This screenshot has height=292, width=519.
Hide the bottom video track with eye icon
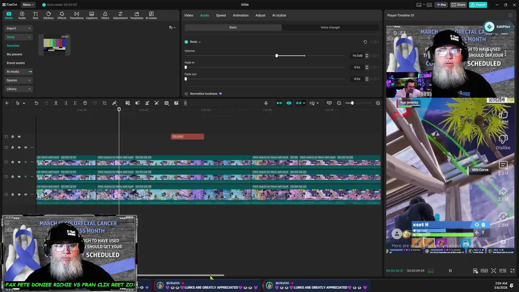(x=19, y=194)
